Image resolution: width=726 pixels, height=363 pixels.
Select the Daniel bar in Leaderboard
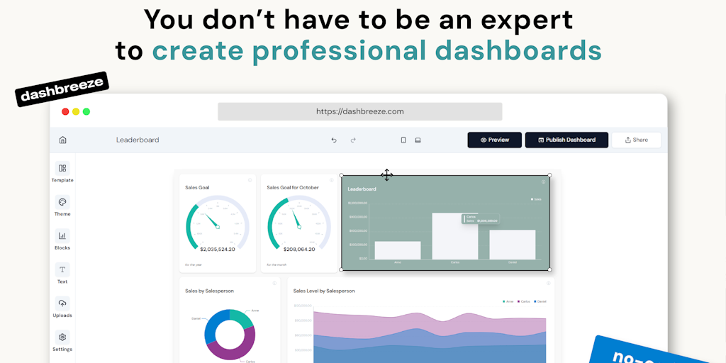513,245
